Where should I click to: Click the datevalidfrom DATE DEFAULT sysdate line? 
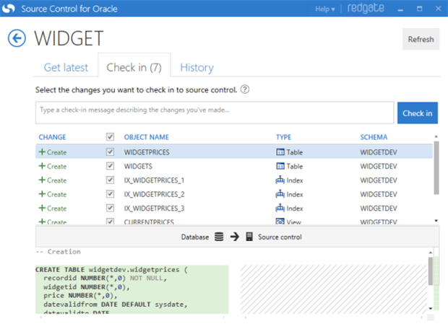(116, 304)
